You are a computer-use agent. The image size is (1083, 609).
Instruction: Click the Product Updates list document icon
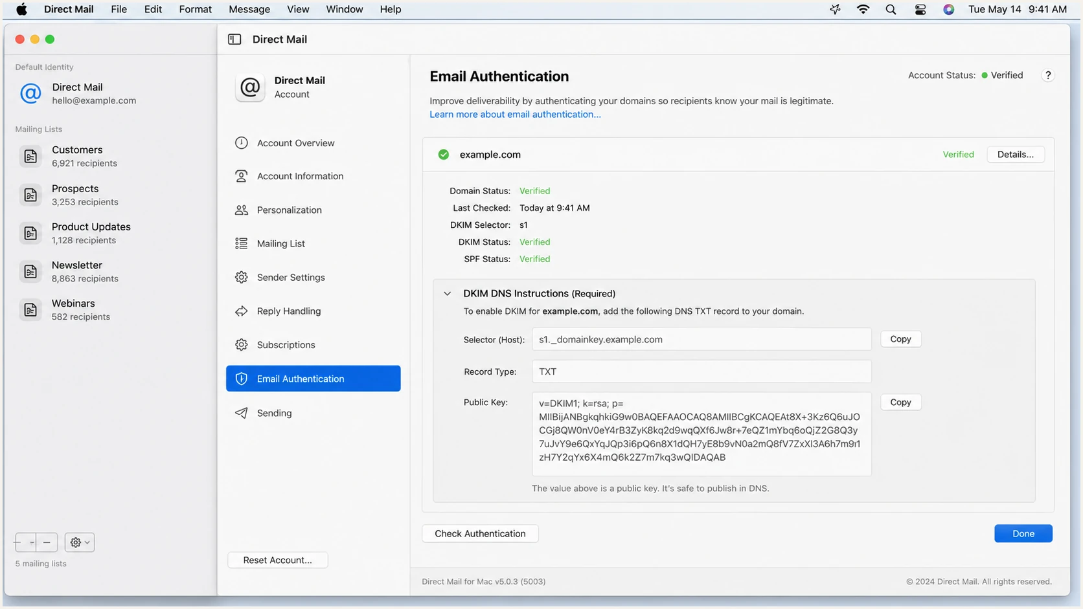[30, 233]
